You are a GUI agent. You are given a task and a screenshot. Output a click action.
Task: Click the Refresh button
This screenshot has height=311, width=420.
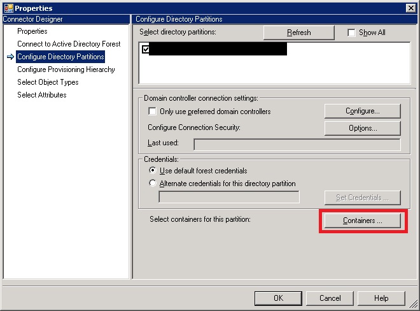298,33
